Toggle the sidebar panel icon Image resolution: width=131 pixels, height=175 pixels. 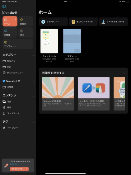click(x=4, y=6)
